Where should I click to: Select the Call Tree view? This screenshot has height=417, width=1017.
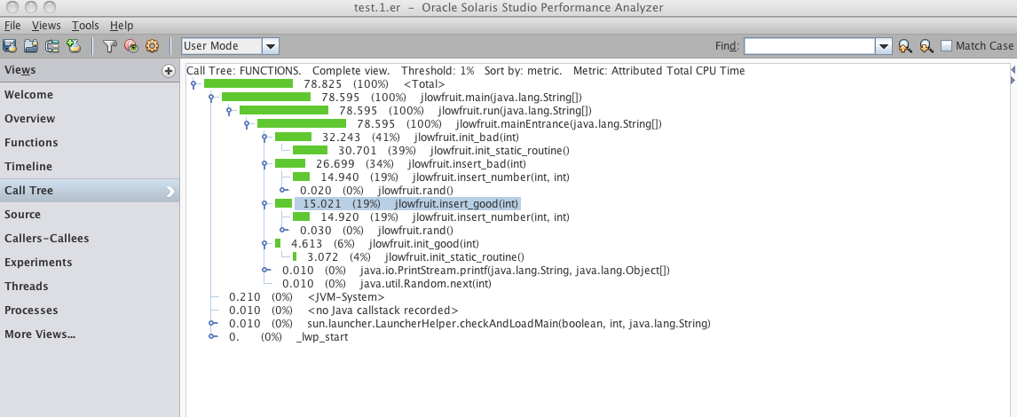90,191
